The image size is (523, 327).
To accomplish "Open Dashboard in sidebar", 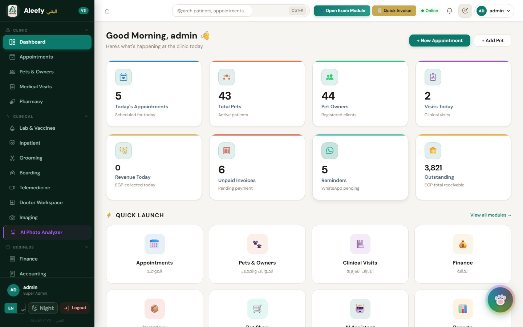I will pyautogui.click(x=47, y=42).
